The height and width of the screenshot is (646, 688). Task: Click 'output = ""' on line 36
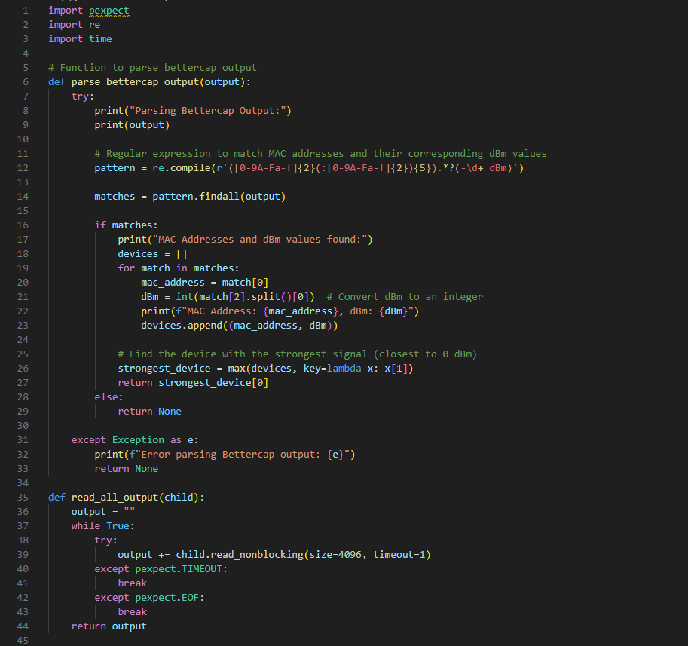pos(103,512)
